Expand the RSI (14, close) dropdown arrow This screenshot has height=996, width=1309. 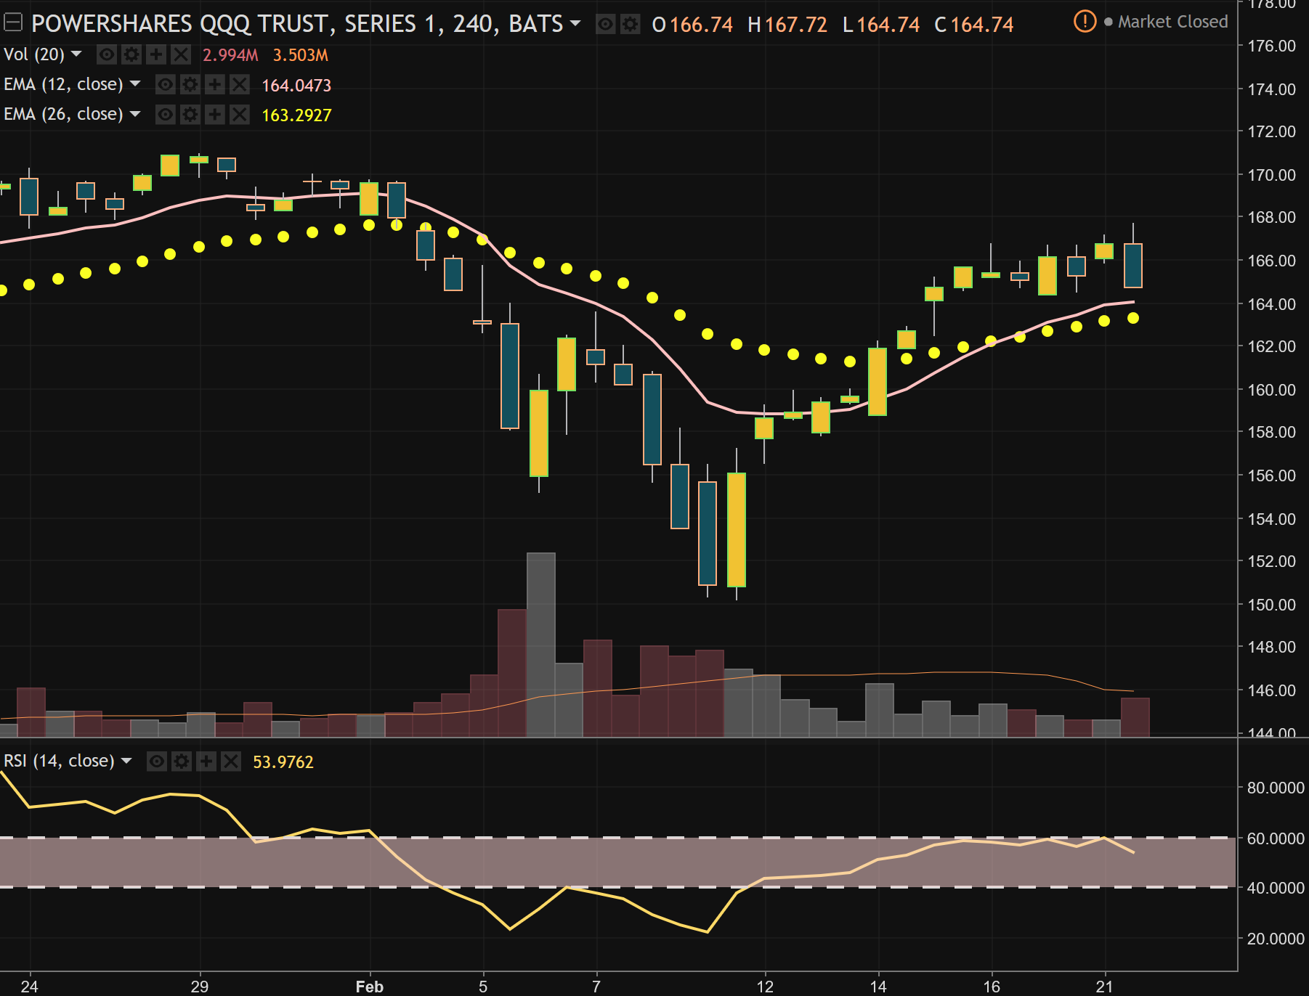coord(126,761)
